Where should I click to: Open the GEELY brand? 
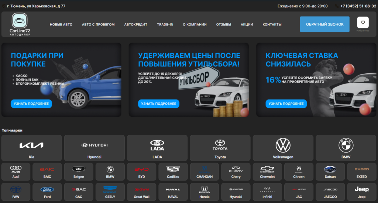tap(110, 192)
